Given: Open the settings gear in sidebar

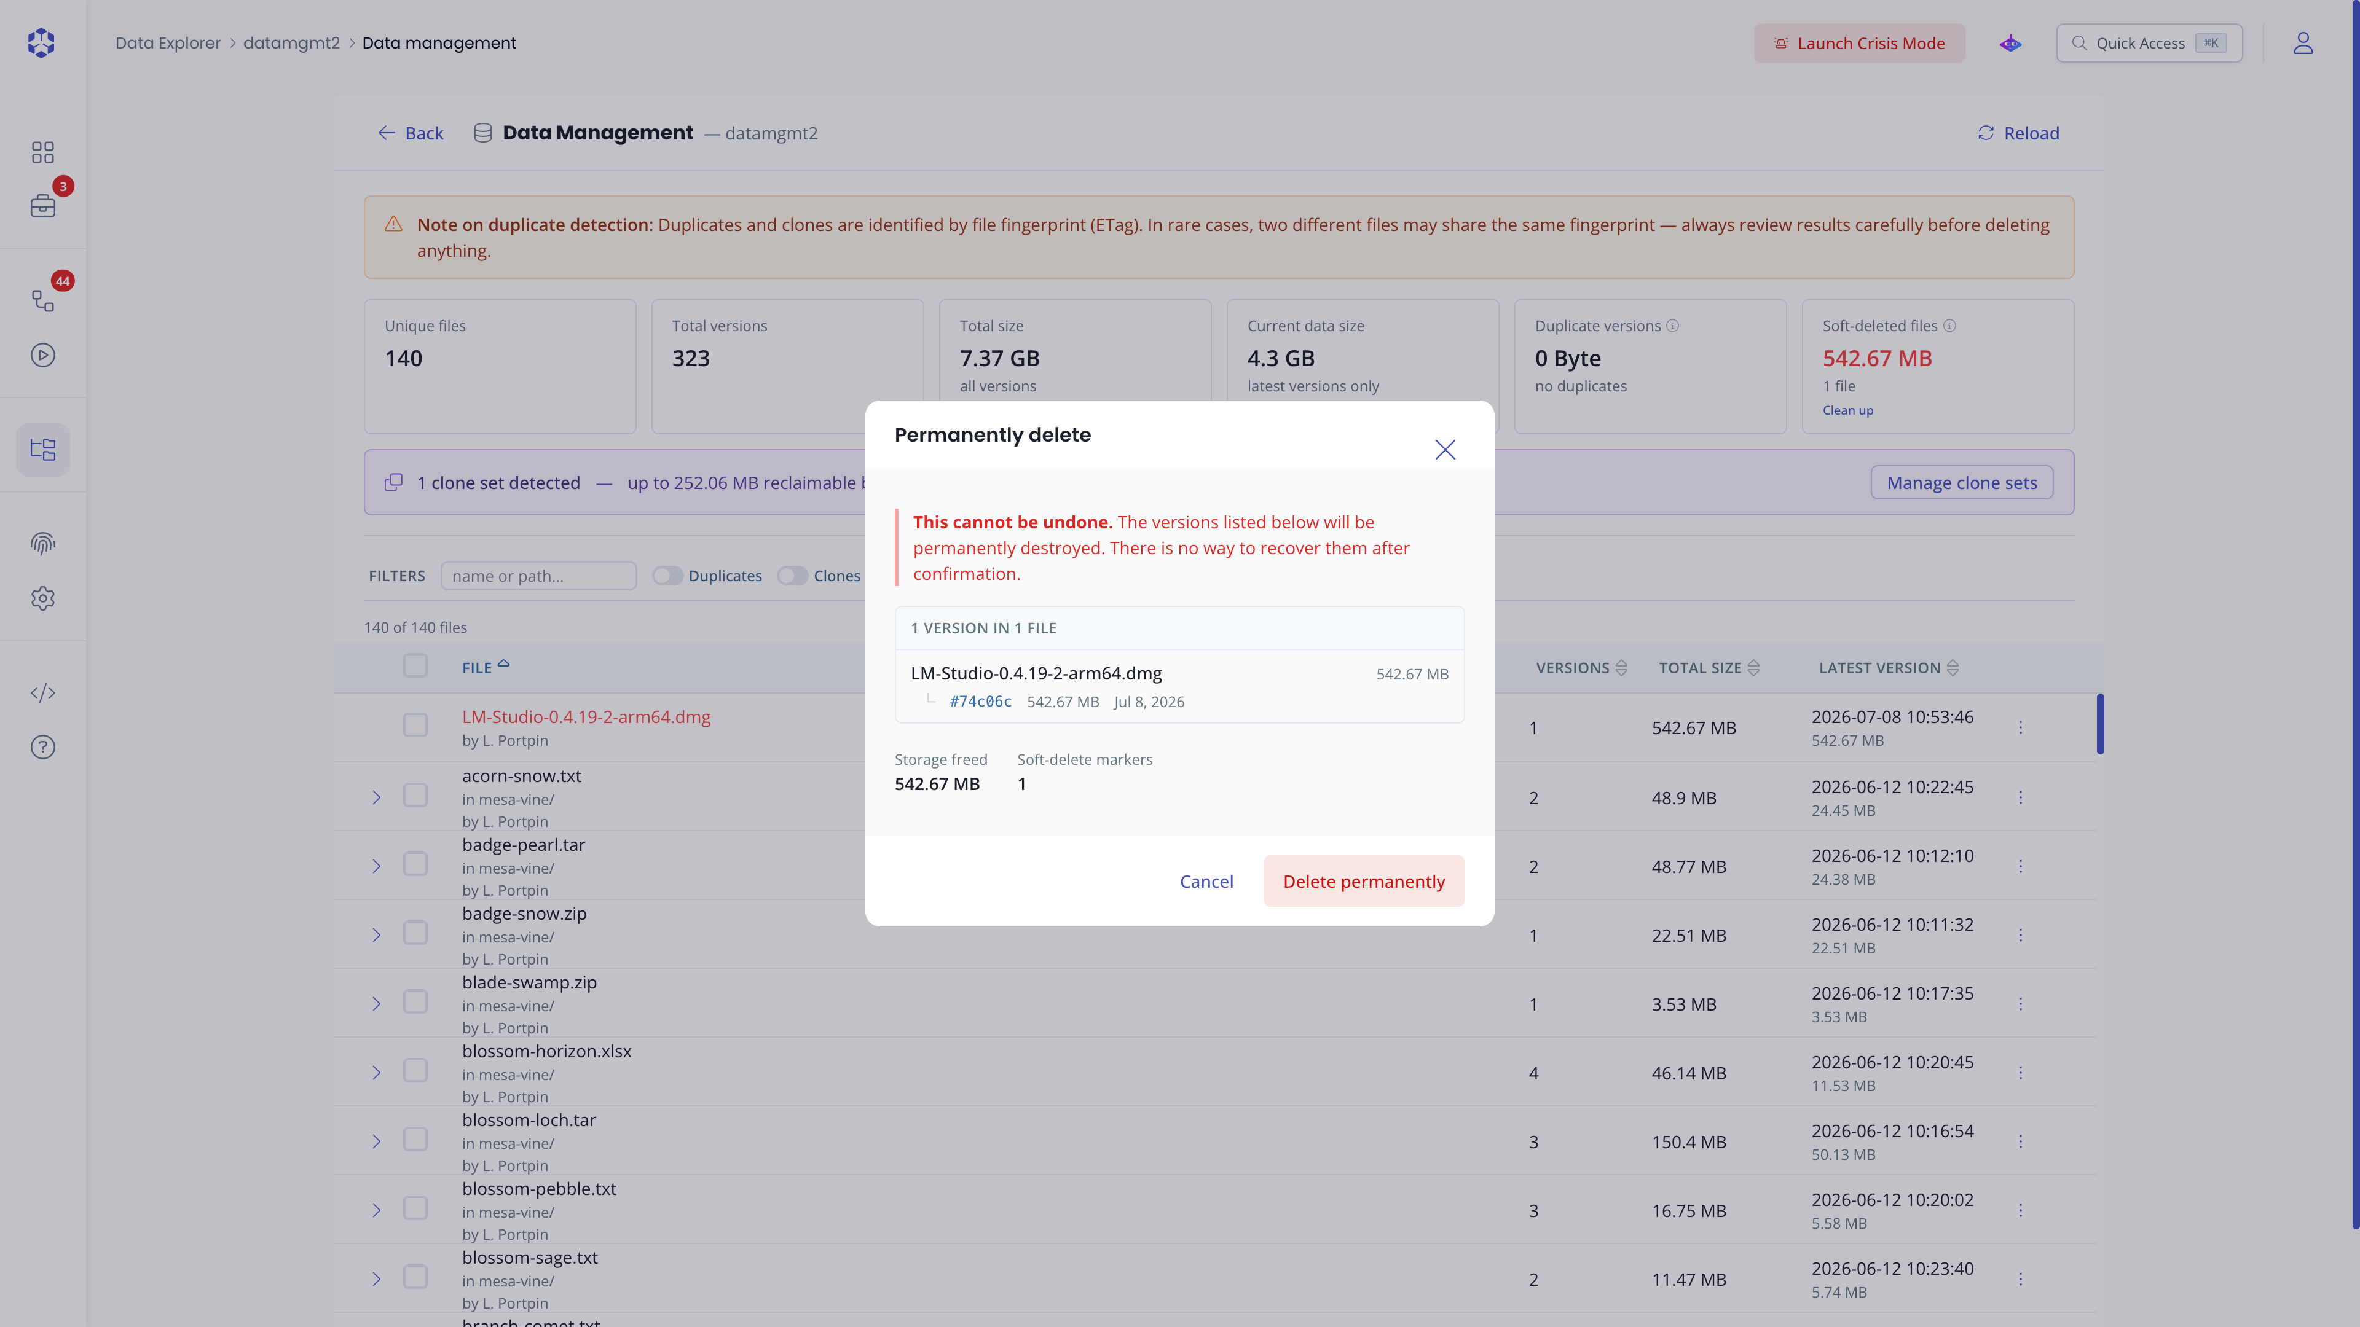Looking at the screenshot, I should (43, 599).
